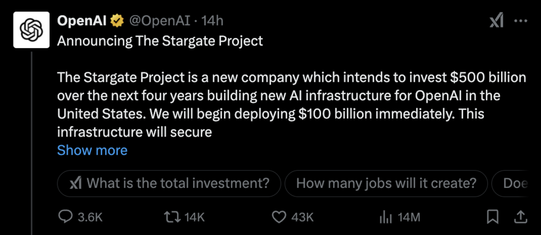Screen dimensions: 541x235
Task: Click the @OpenAI handle
Action: coord(160,21)
